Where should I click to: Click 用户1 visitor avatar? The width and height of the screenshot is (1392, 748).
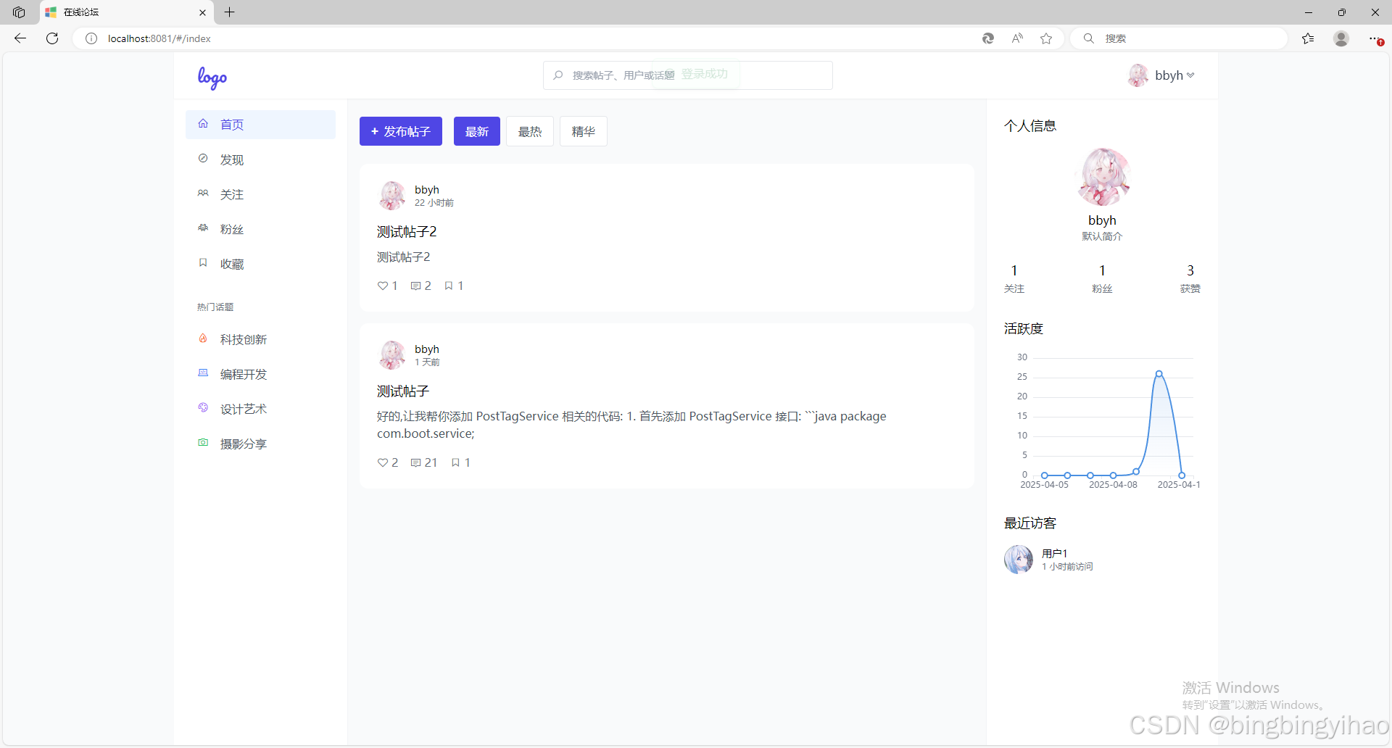click(x=1019, y=560)
